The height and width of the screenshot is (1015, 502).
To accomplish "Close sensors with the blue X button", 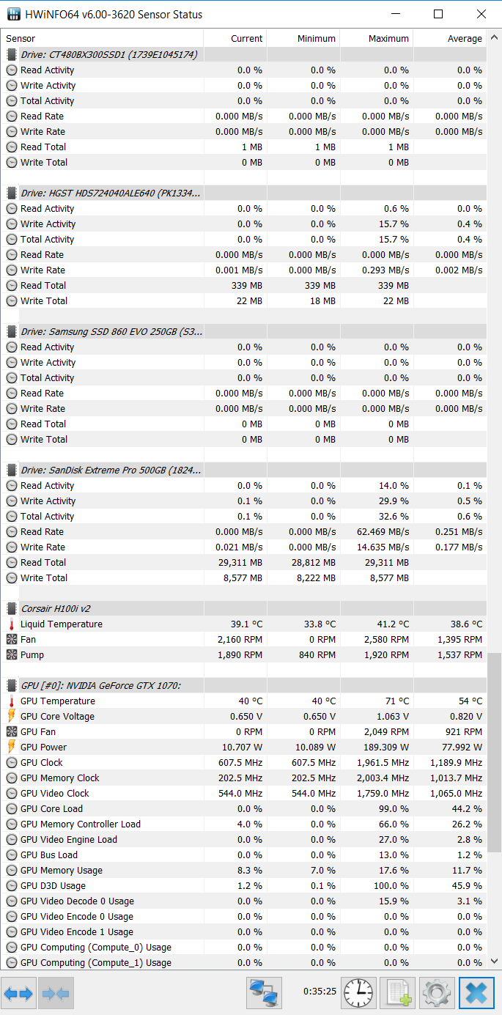I will point(476,993).
